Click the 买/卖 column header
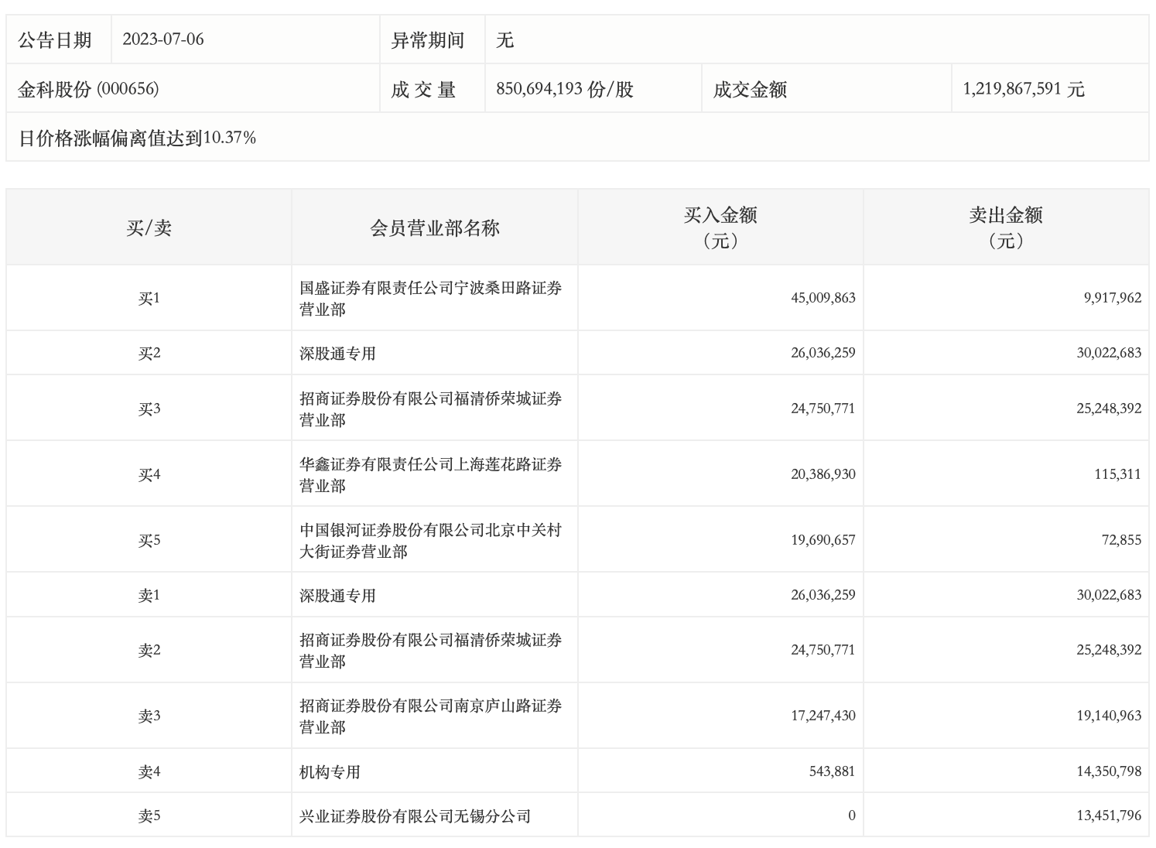The image size is (1156, 848). click(x=149, y=228)
